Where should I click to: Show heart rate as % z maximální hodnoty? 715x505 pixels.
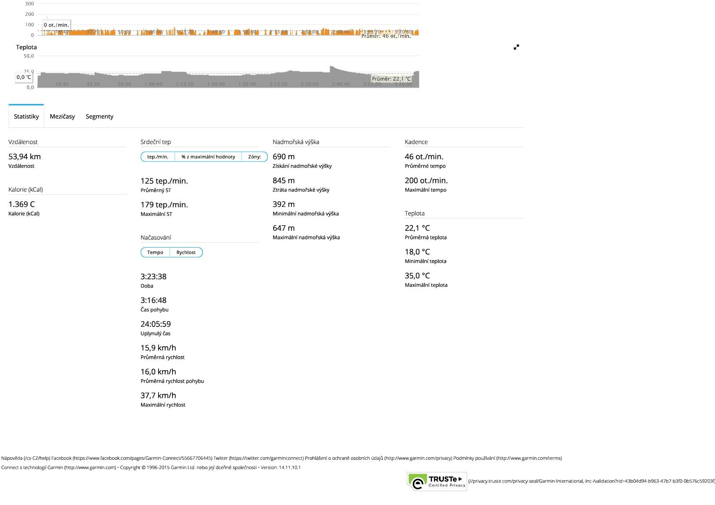pos(208,157)
